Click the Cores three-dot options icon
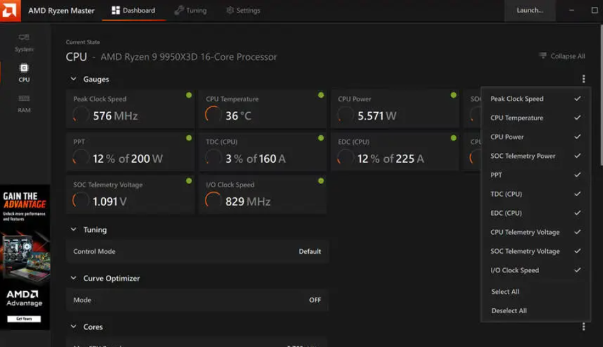Image resolution: width=603 pixels, height=347 pixels. (583, 326)
